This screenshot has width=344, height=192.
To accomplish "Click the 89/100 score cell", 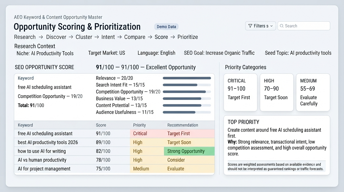I will coord(103,142).
